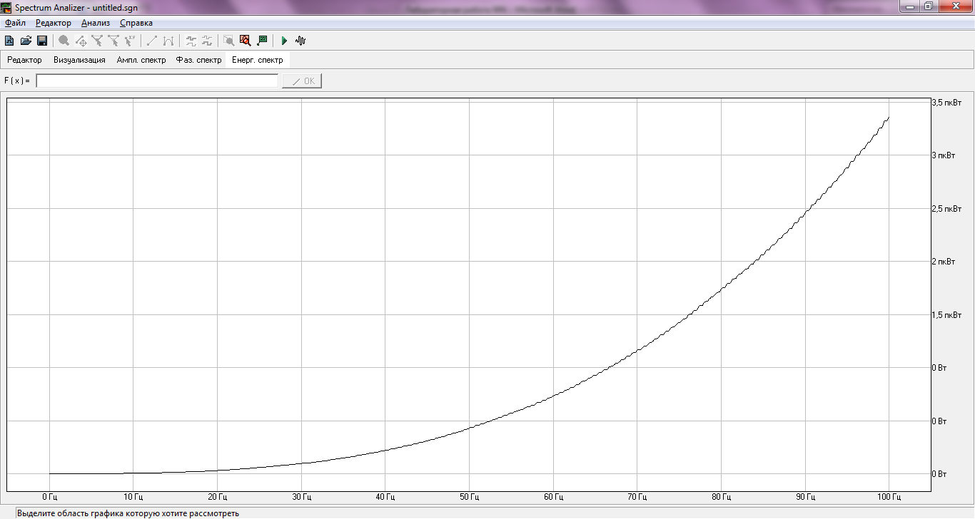Select the crosshair point placement tool
The image size is (975, 519).
(x=81, y=41)
